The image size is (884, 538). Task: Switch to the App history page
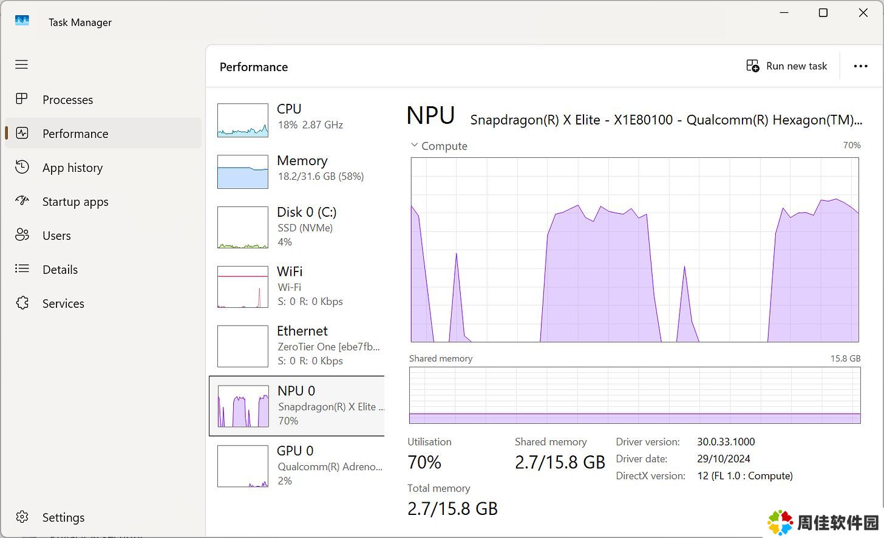tap(103, 168)
